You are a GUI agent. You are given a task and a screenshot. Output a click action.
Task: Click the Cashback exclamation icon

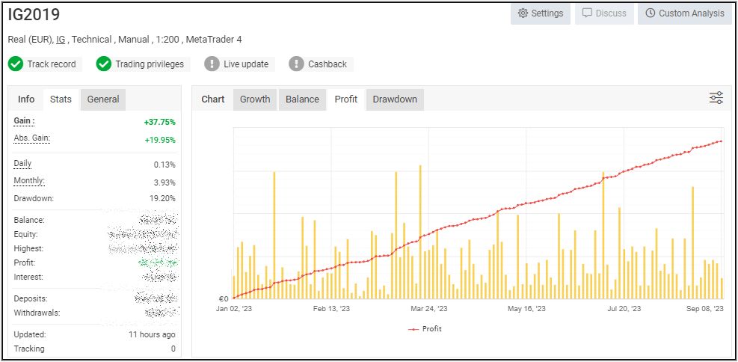click(x=297, y=64)
